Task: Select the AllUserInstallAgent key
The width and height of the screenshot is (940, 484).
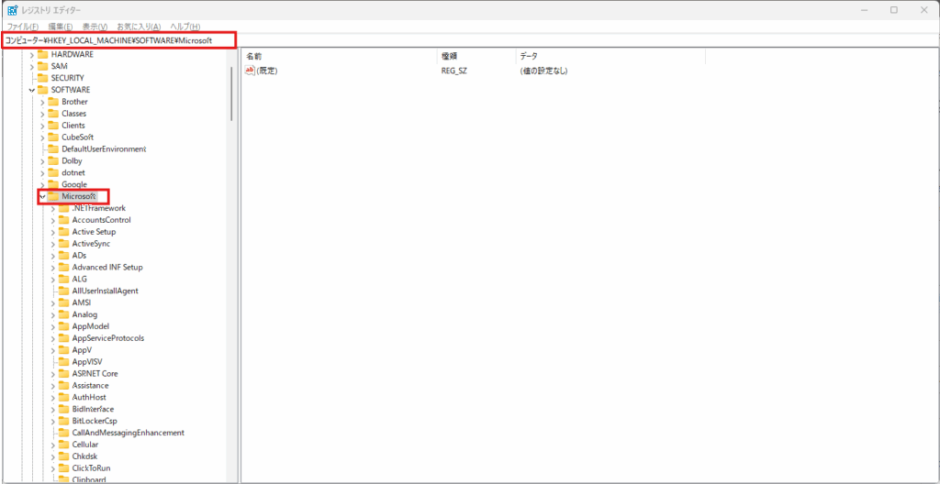Action: (x=106, y=291)
